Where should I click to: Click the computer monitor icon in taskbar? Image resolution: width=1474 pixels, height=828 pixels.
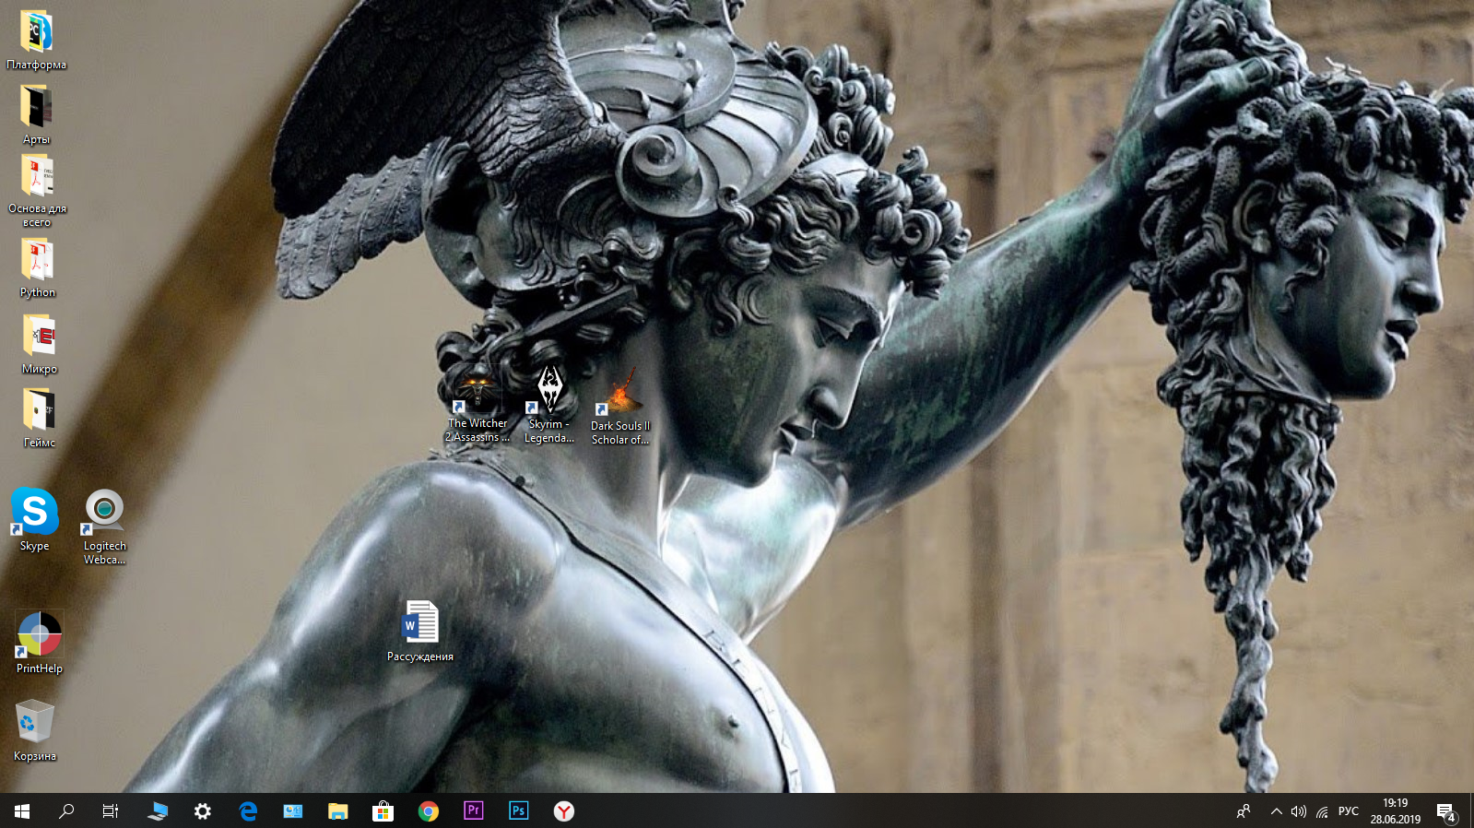(158, 811)
